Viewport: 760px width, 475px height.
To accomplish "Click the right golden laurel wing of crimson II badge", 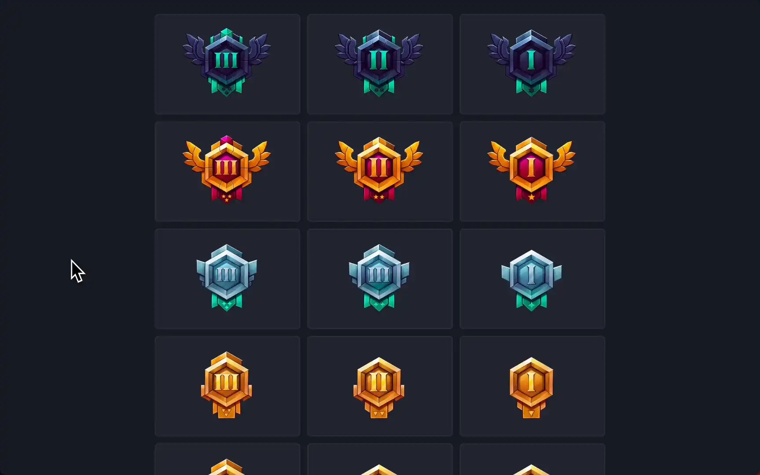I will click(412, 157).
